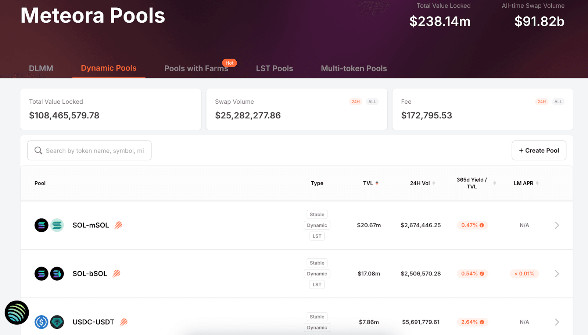Switch to Pools with Farms tab
The height and width of the screenshot is (335, 588).
[x=196, y=68]
